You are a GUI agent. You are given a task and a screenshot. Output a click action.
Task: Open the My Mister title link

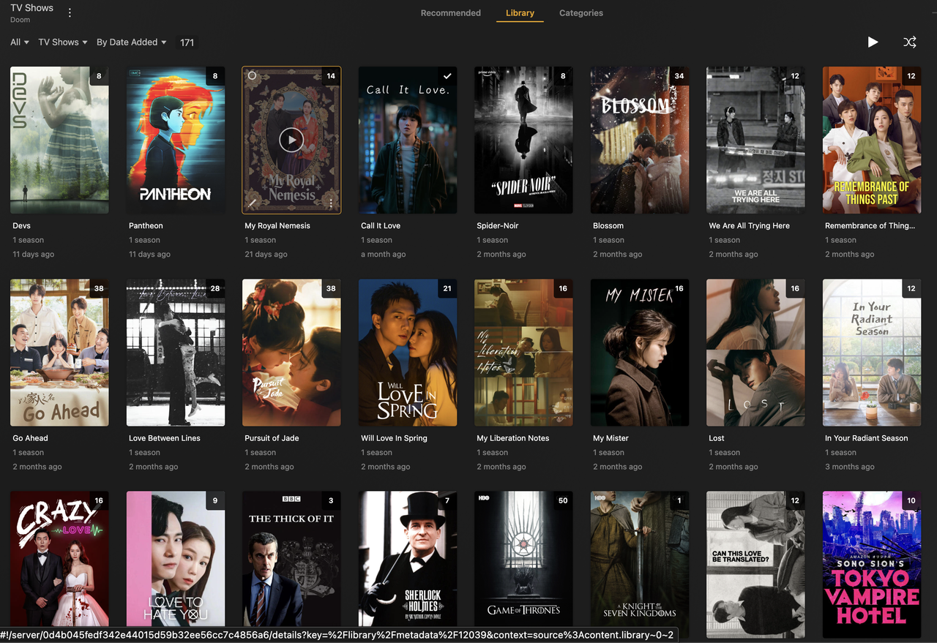(x=611, y=438)
